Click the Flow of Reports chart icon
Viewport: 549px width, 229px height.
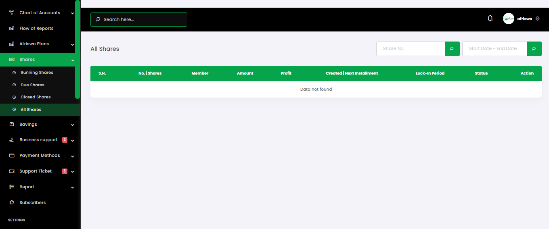click(12, 29)
